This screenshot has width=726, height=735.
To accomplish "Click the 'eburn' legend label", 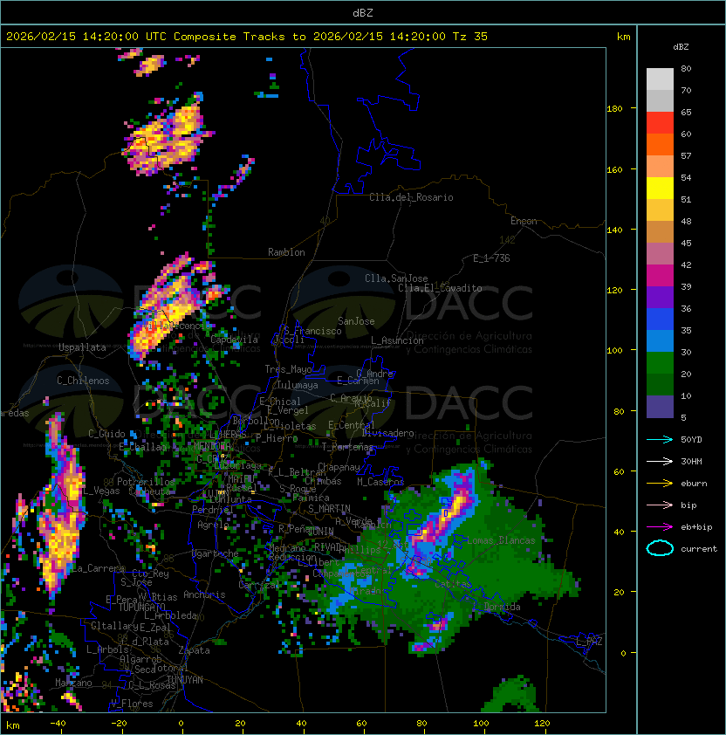I will click(x=694, y=484).
